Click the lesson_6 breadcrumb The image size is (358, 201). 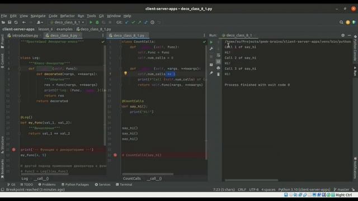(45, 29)
